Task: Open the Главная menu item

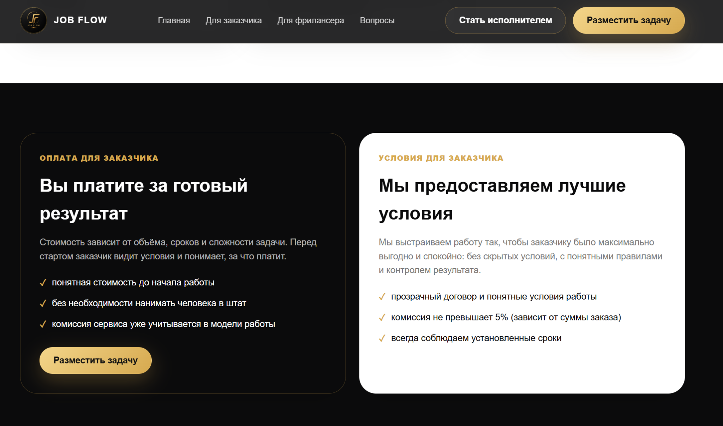Action: [x=174, y=20]
